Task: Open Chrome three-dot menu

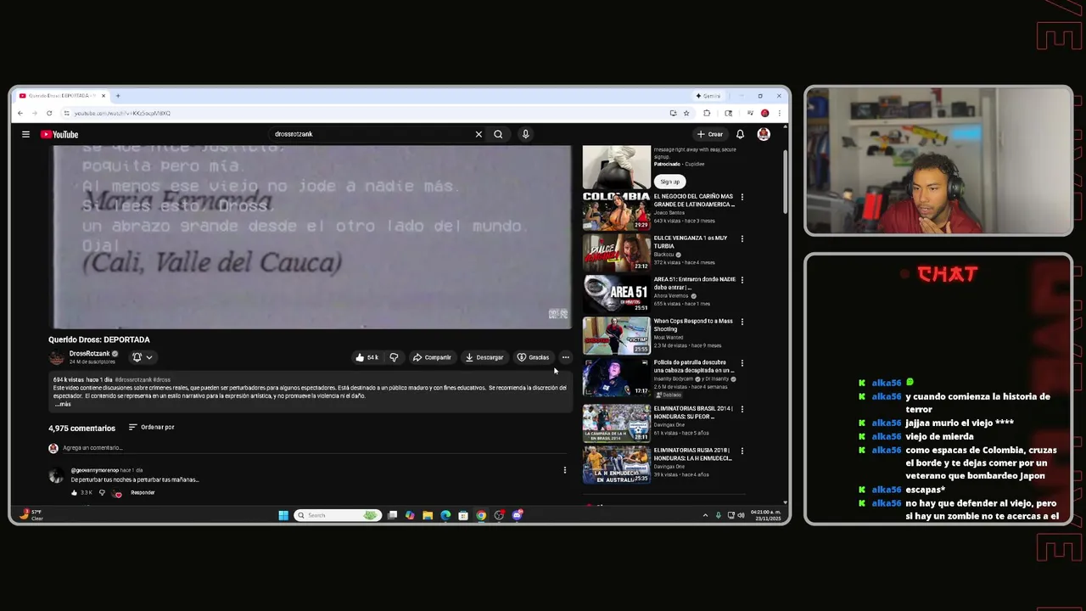Action: click(x=779, y=113)
